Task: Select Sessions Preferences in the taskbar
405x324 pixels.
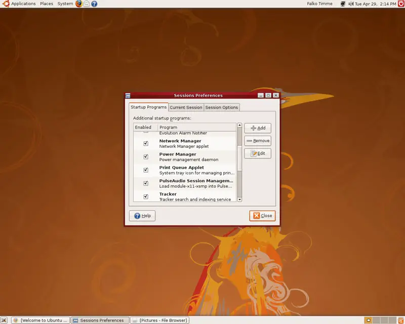Action: click(x=100, y=320)
